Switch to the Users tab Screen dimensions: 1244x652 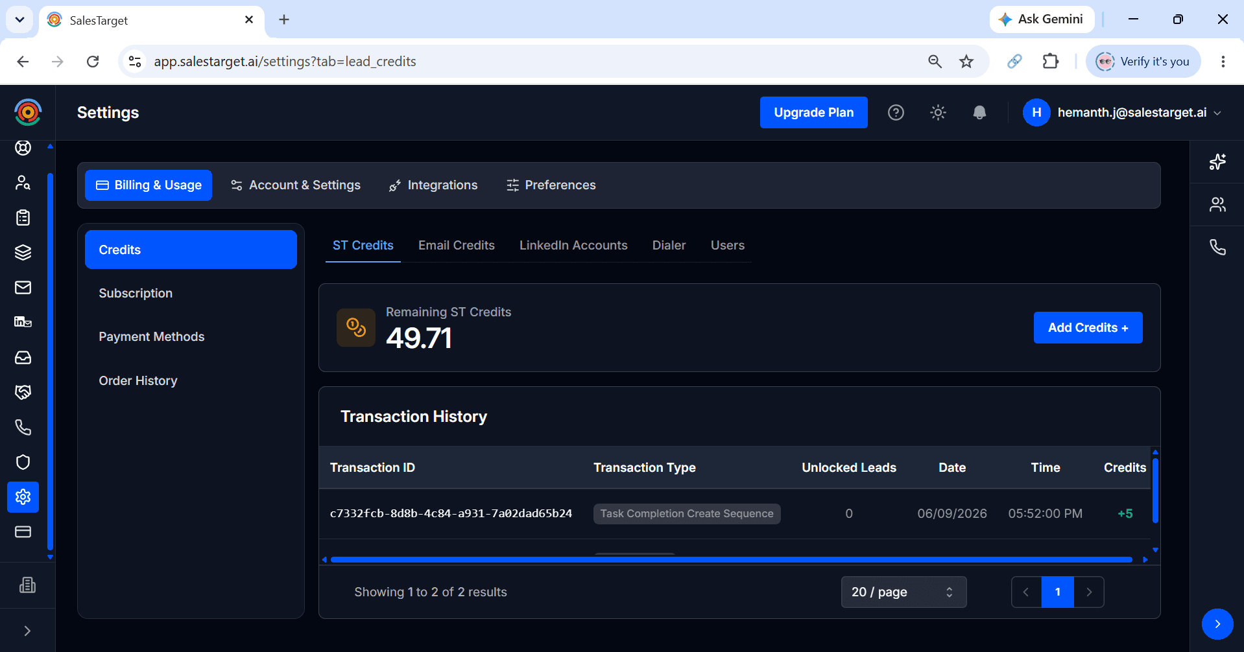pos(727,246)
